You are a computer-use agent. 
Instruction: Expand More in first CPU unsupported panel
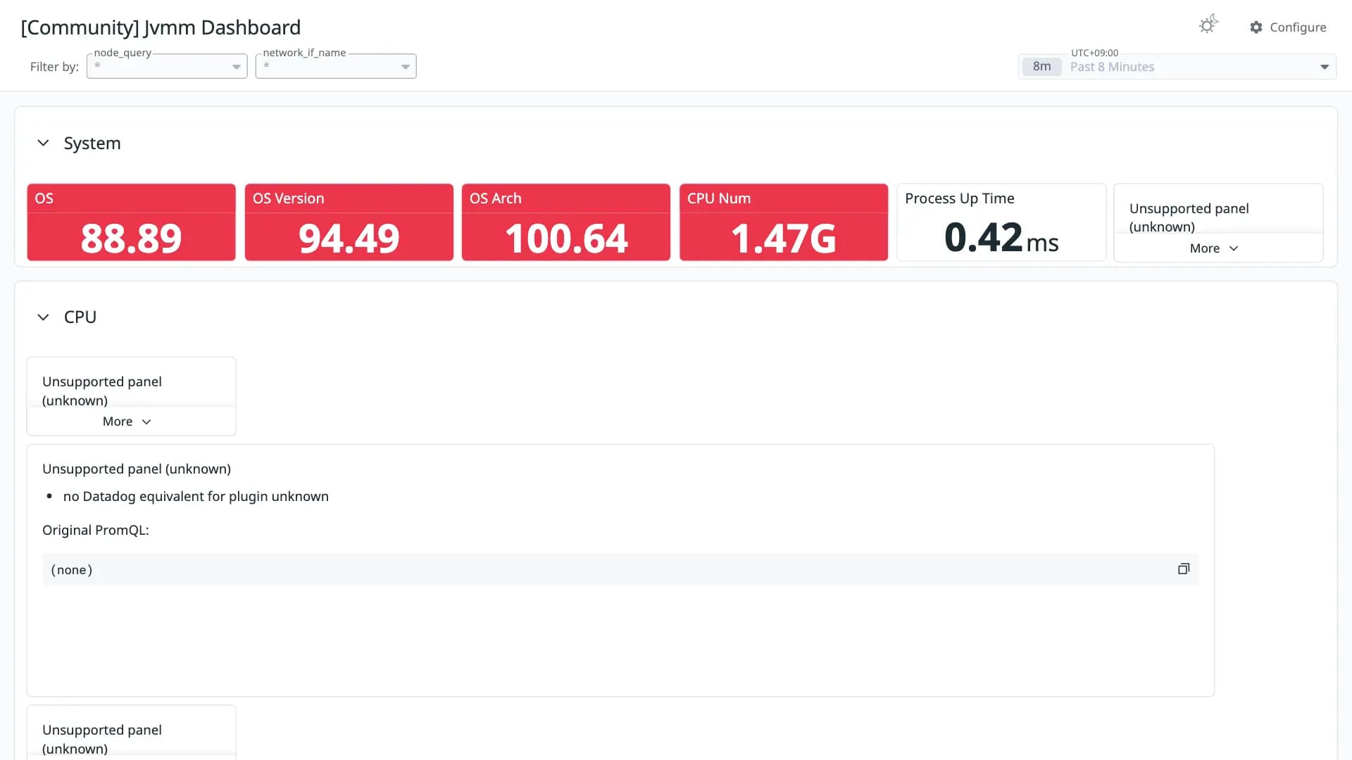[127, 422]
